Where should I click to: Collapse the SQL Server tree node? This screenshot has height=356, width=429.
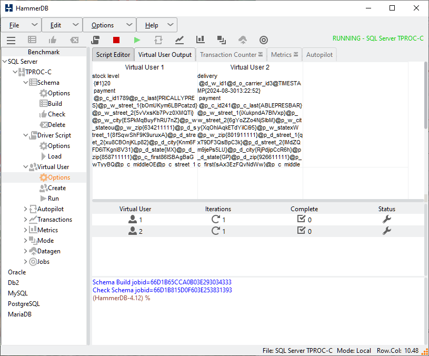(5, 62)
